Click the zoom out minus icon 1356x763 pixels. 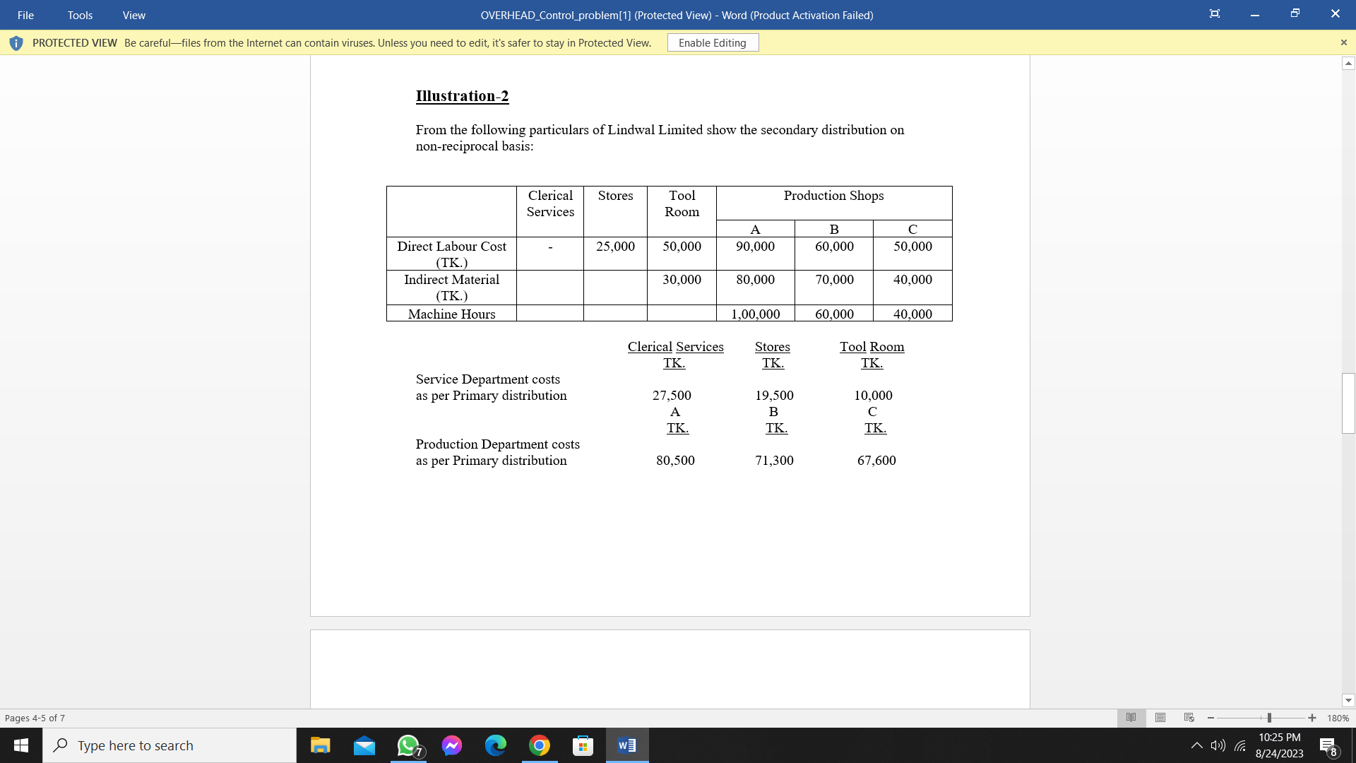tap(1211, 718)
